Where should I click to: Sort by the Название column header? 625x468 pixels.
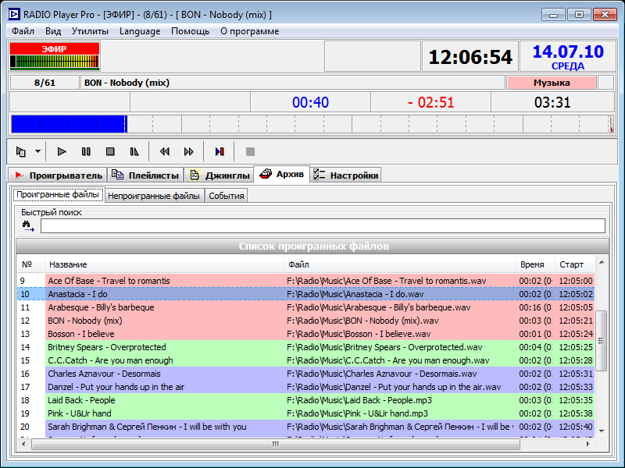coord(164,264)
